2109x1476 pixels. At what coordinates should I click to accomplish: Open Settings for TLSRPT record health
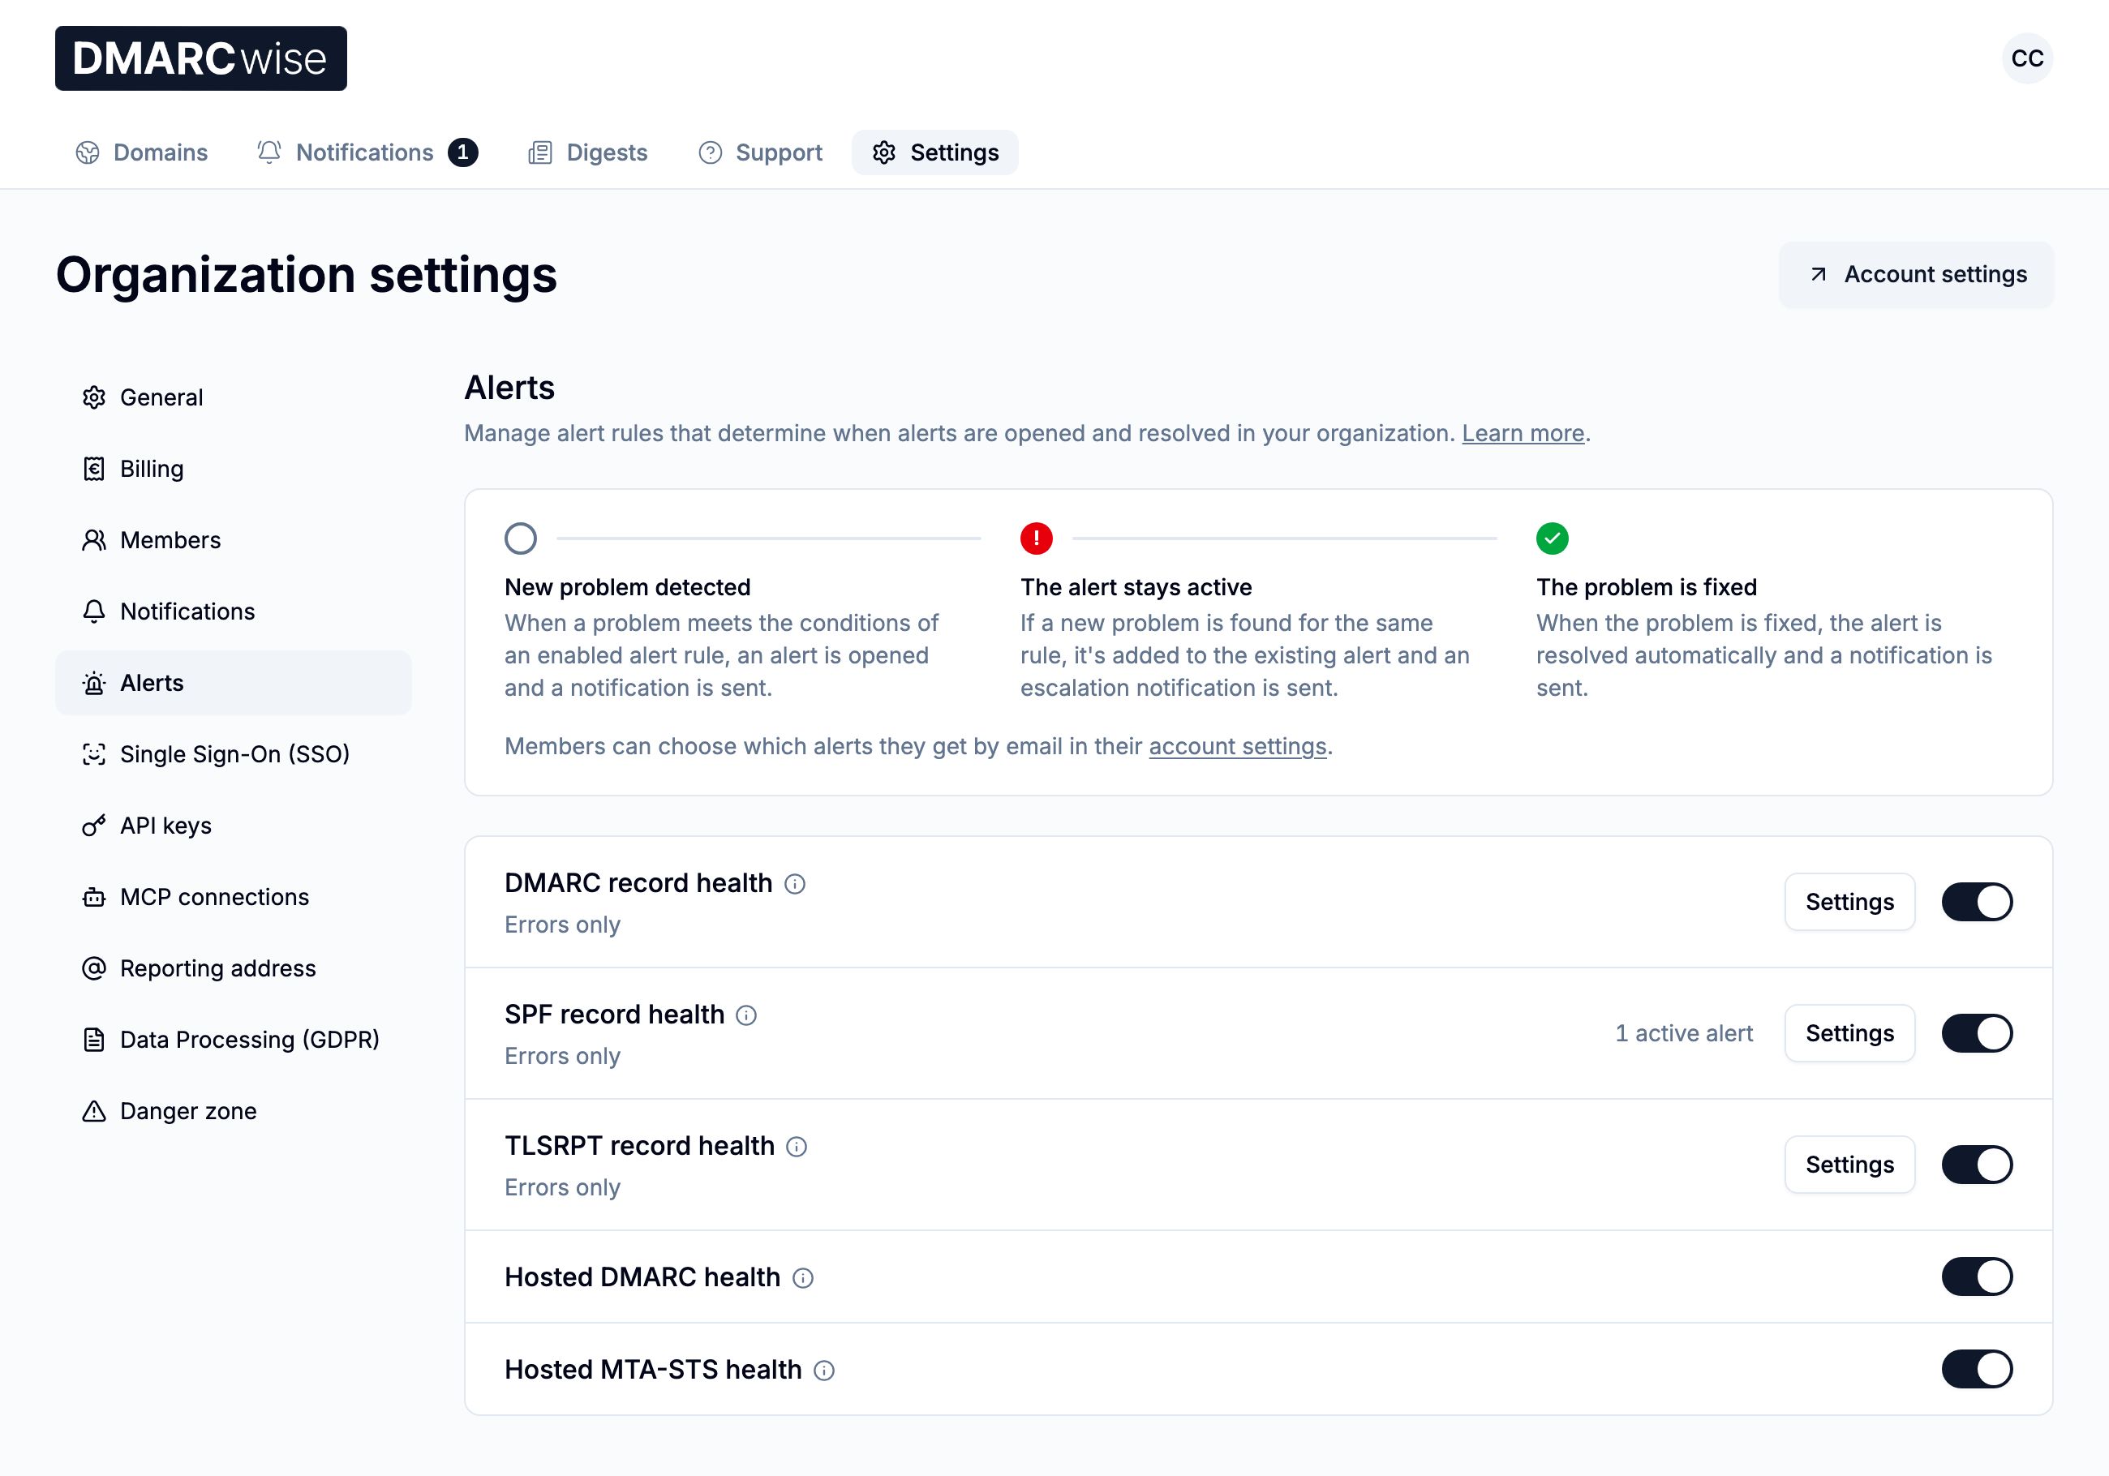(1850, 1165)
